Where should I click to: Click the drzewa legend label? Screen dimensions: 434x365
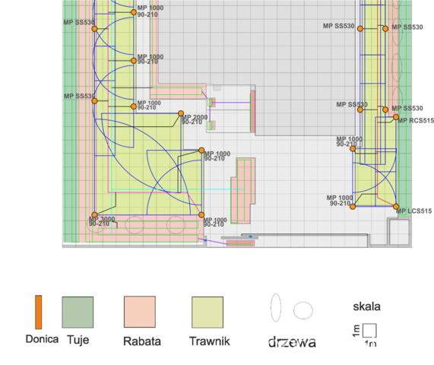(x=292, y=341)
